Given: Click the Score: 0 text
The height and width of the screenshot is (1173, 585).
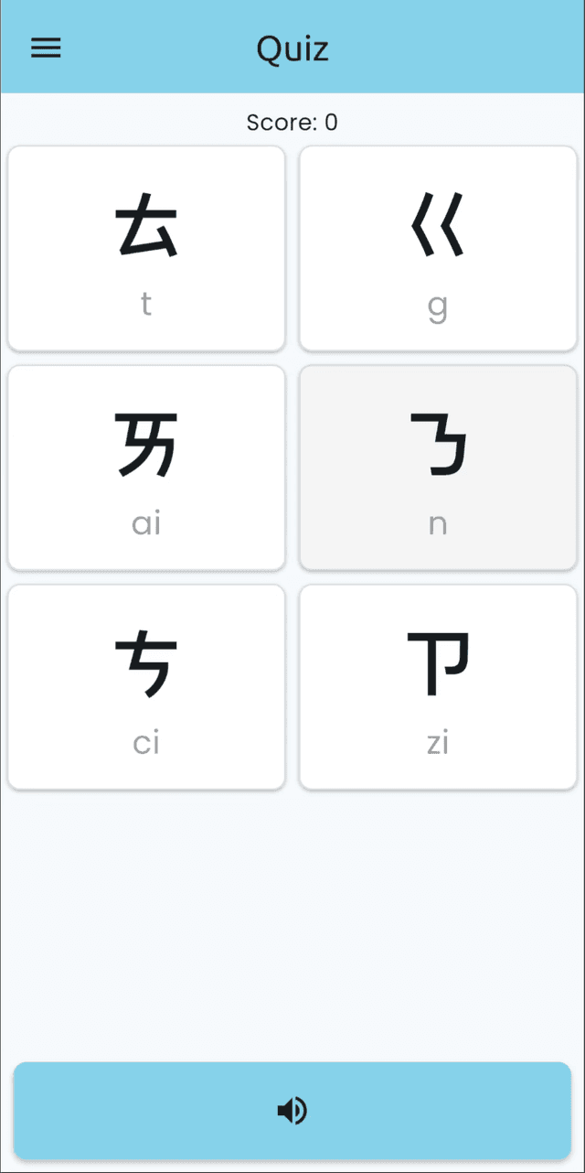Looking at the screenshot, I should coord(292,122).
